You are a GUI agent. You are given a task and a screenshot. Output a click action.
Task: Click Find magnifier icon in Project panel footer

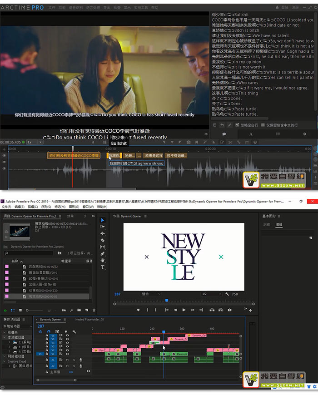click(x=72, y=310)
